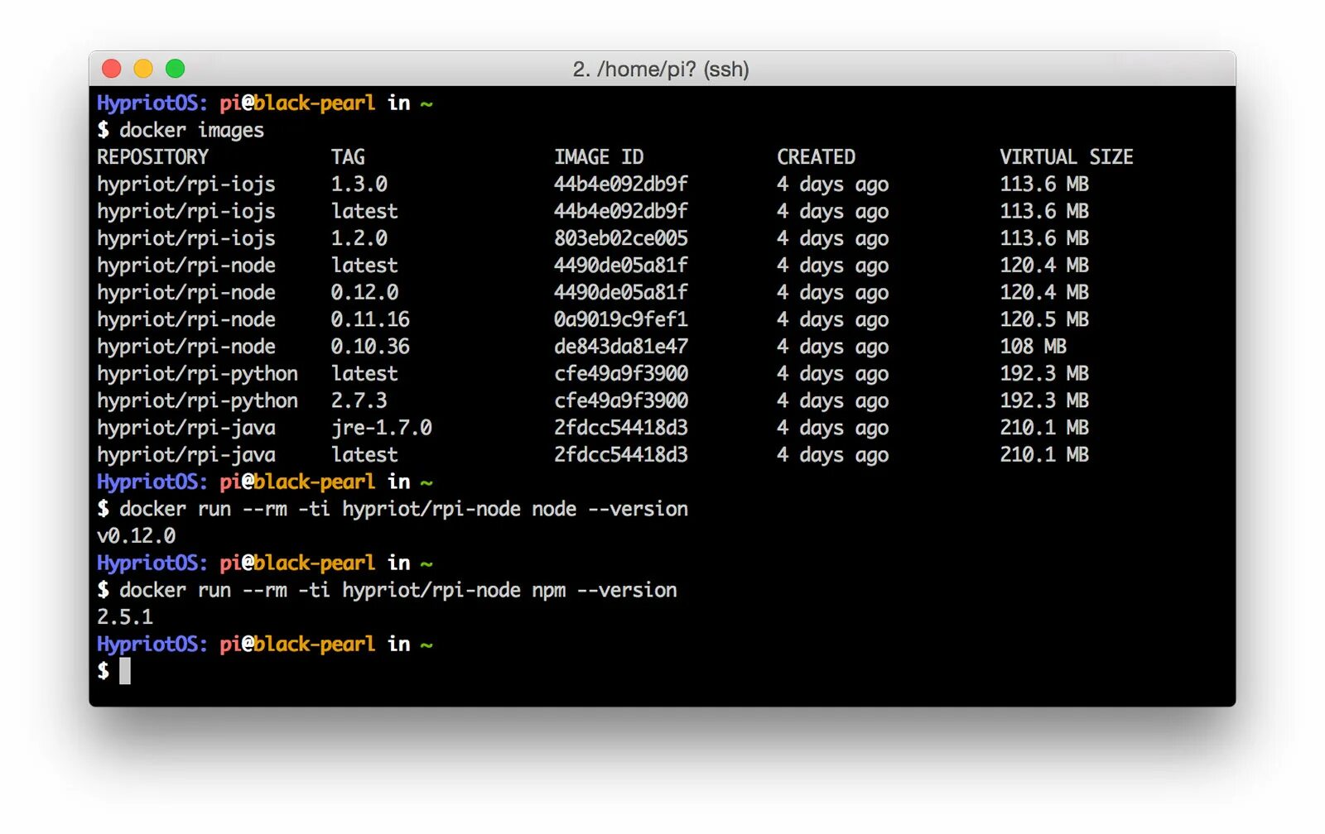Select the tag 2.7.3
This screenshot has height=834, width=1325.
point(359,400)
